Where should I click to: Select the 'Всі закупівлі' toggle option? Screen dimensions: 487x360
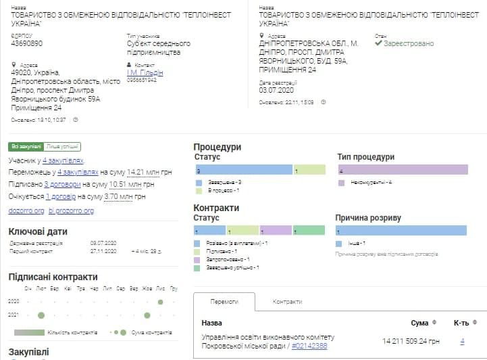pyautogui.click(x=26, y=146)
